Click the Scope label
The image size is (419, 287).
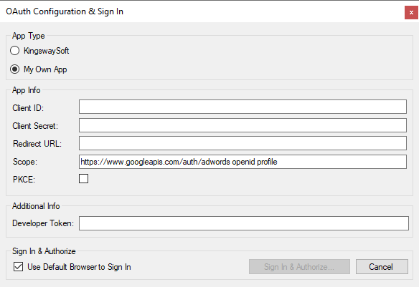[25, 162]
